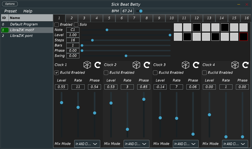Screen dimensions: 252x149
Task: Randomize Clock 4 via dice icon
Action: pyautogui.click(x=235, y=65)
